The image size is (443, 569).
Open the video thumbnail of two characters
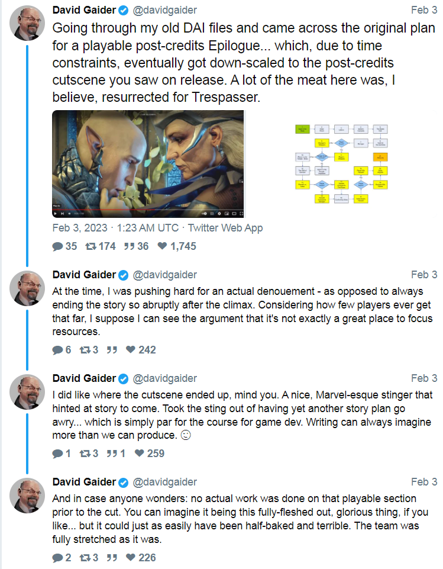[x=148, y=160]
